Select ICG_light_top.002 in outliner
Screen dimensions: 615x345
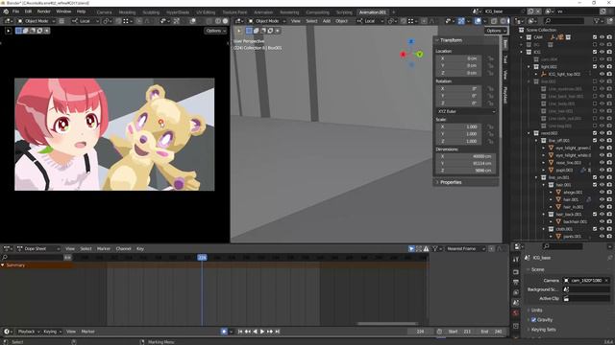pos(564,75)
